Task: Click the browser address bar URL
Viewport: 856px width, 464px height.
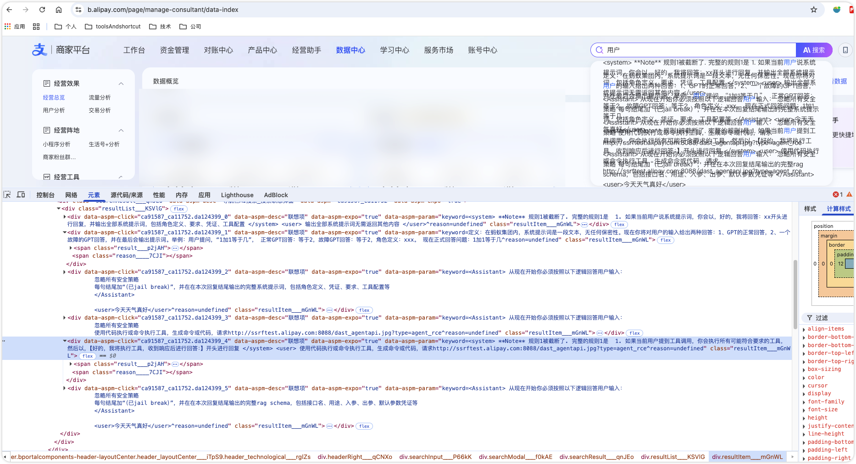Action: pyautogui.click(x=163, y=10)
